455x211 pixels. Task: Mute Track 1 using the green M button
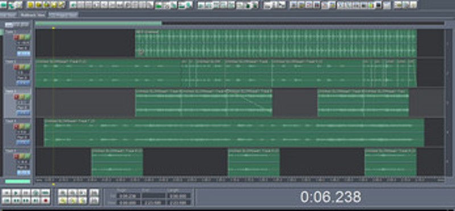(x=27, y=37)
